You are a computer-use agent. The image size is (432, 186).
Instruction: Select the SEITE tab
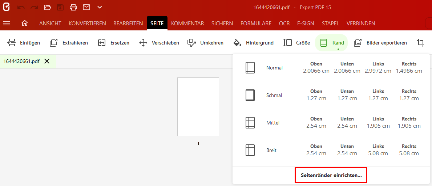157,23
